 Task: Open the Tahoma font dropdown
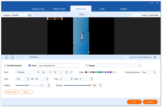[28, 72]
